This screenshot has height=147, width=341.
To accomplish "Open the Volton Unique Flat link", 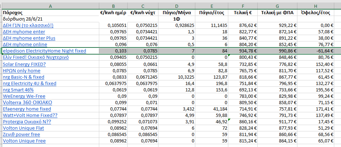I will [x=23, y=128].
